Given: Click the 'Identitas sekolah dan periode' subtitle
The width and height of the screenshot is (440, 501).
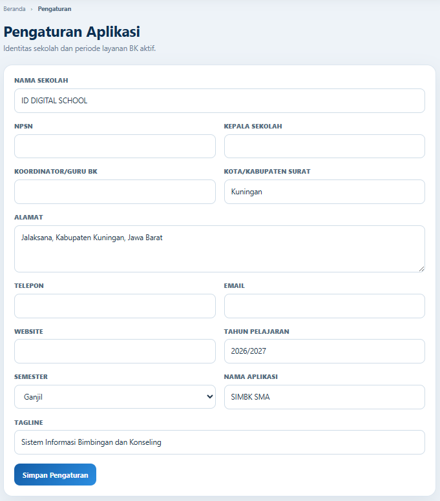Looking at the screenshot, I should point(79,48).
